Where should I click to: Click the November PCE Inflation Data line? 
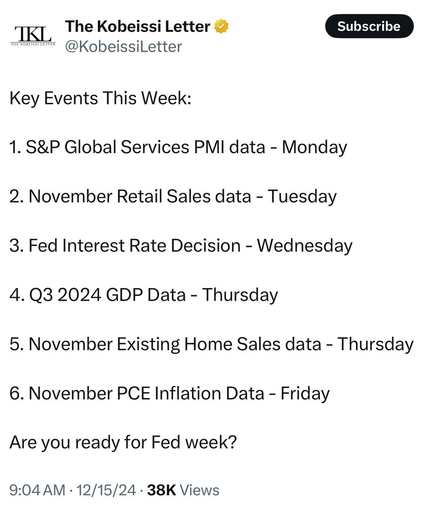pyautogui.click(x=170, y=393)
